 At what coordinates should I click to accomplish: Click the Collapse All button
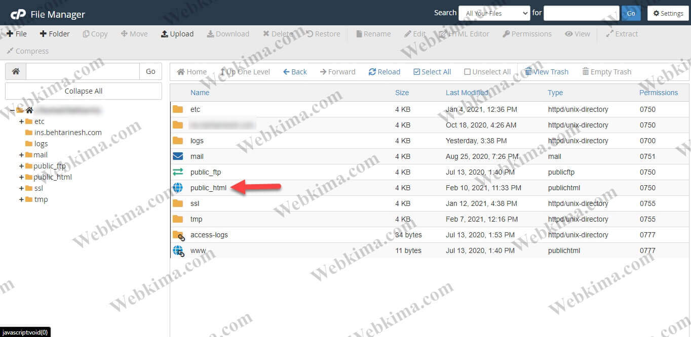point(84,91)
